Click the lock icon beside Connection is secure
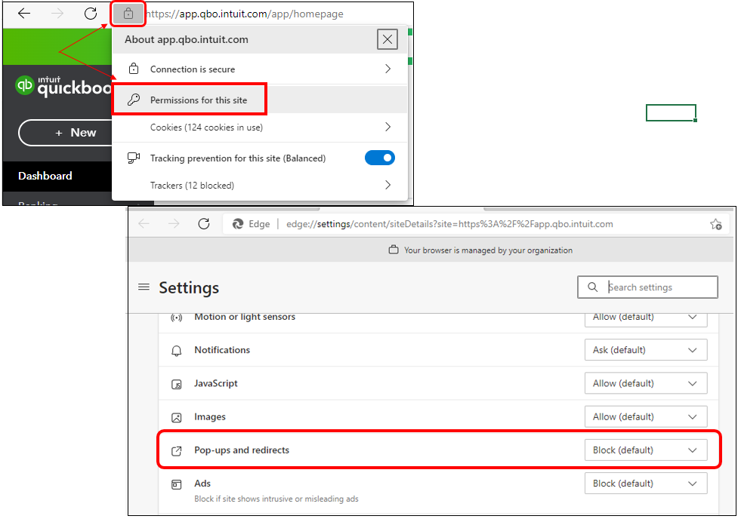 (x=134, y=69)
